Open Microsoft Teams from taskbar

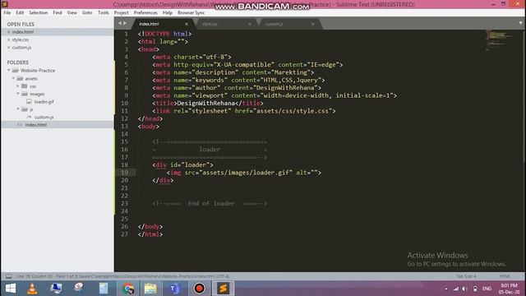pyautogui.click(x=174, y=289)
